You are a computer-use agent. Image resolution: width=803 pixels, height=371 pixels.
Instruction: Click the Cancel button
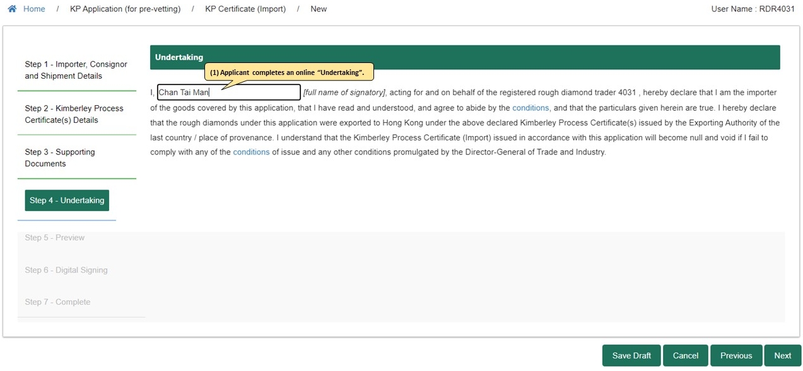click(686, 355)
